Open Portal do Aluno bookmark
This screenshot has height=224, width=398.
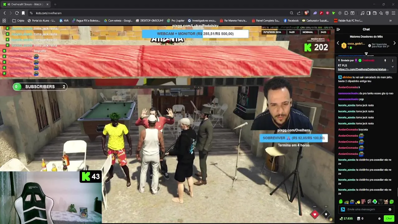[x=41, y=21]
